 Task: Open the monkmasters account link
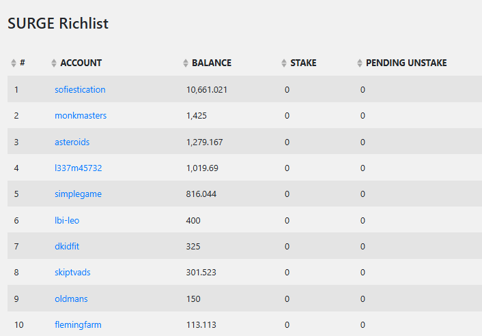coord(81,116)
